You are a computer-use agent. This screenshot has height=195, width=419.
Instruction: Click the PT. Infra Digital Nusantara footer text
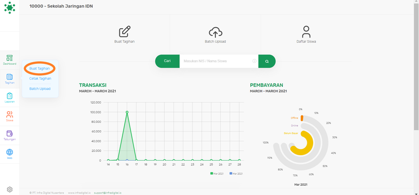(x=47, y=192)
